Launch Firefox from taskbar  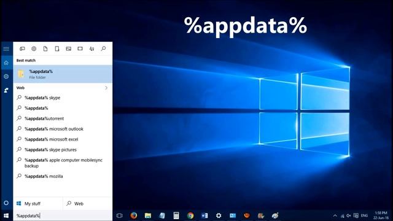tap(134, 215)
